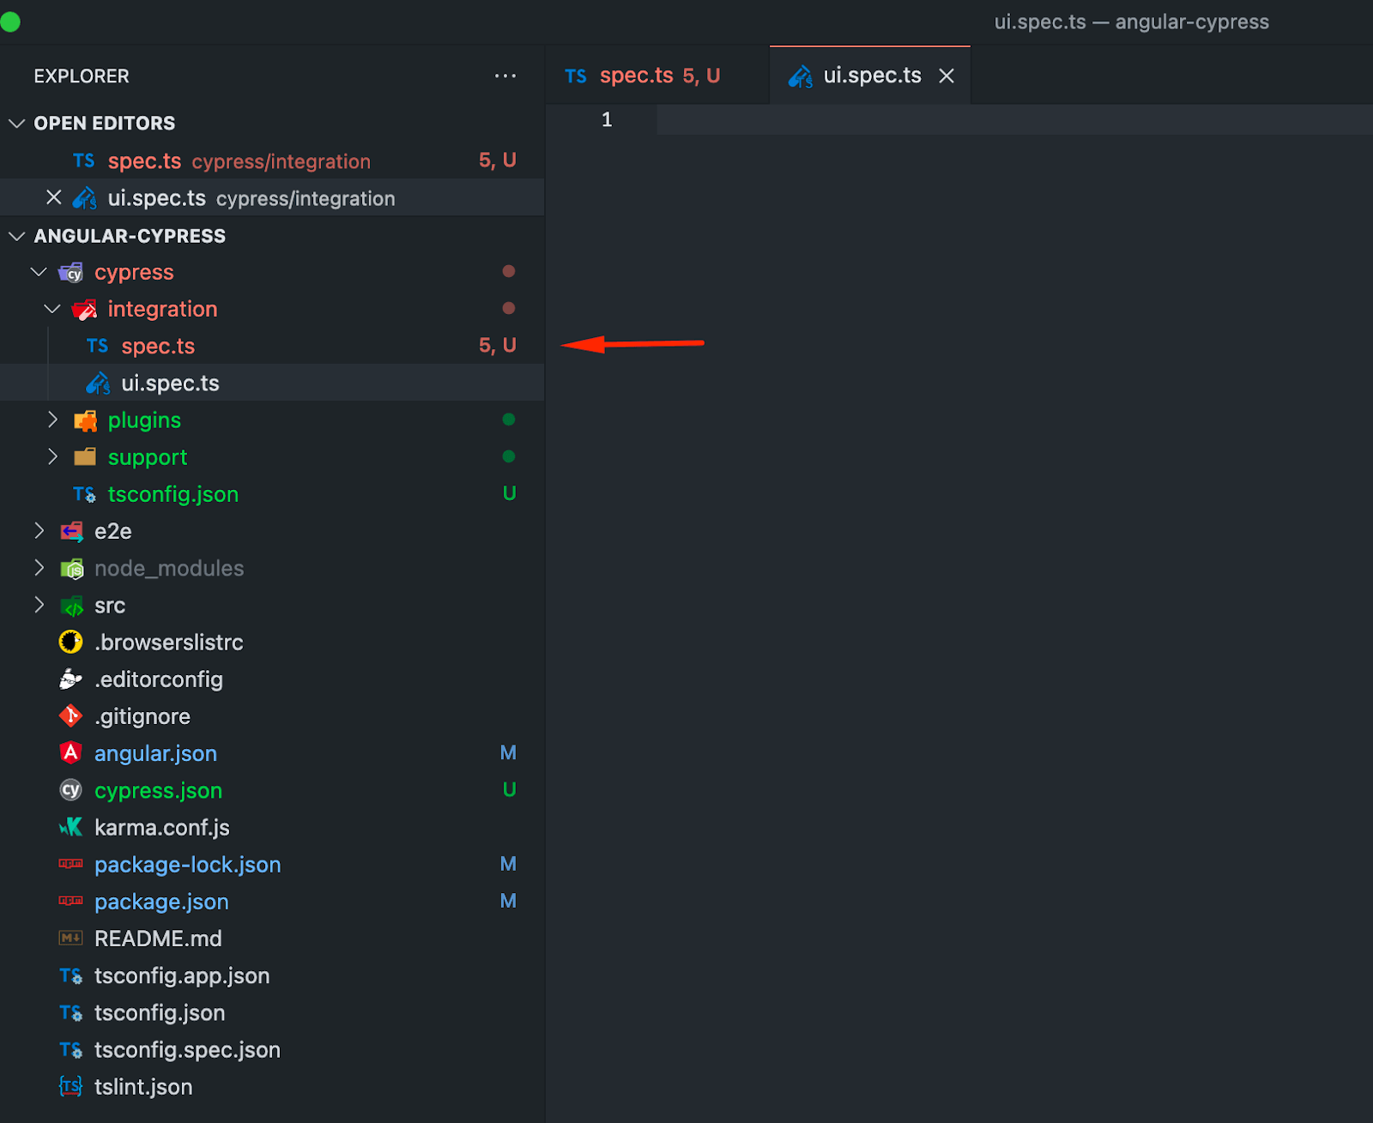Click the e2e folder icon
This screenshot has width=1373, height=1123.
(71, 531)
